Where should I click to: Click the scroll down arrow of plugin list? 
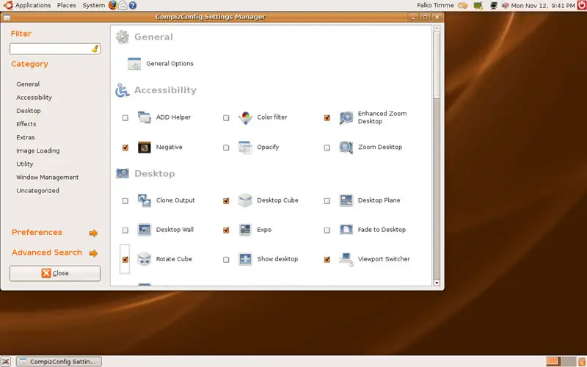point(437,283)
